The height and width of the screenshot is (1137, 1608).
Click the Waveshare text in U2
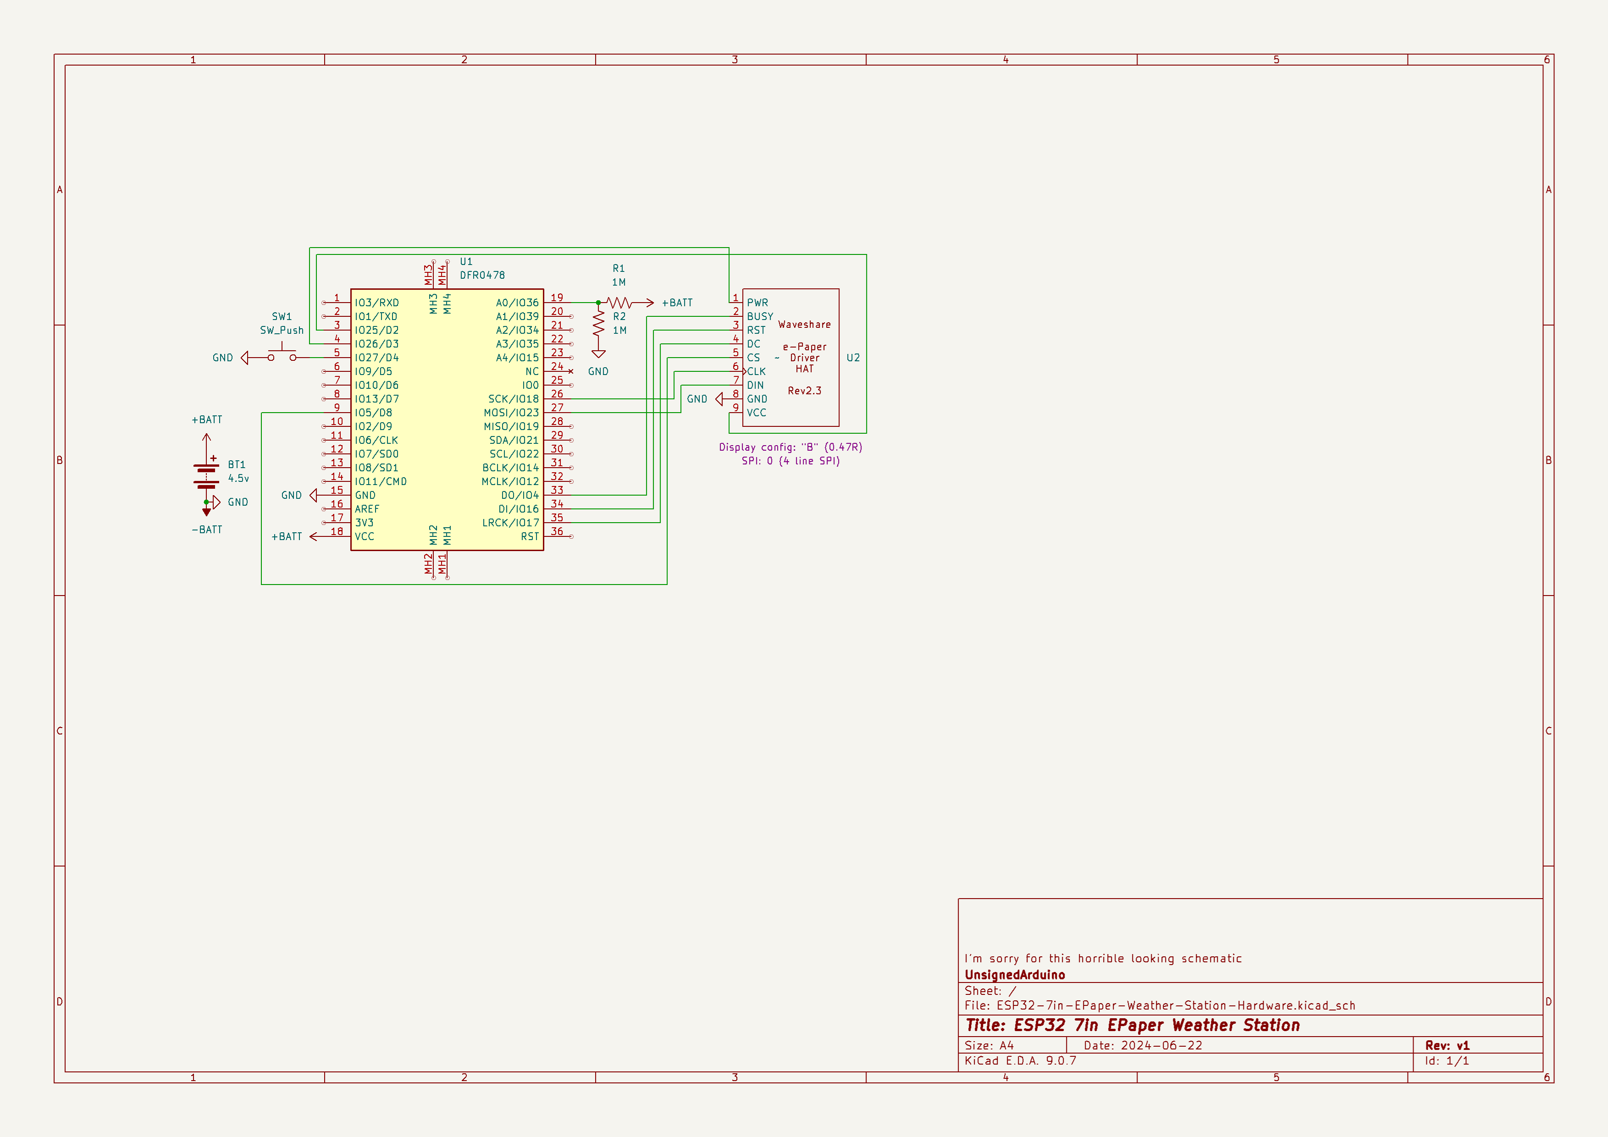point(804,325)
